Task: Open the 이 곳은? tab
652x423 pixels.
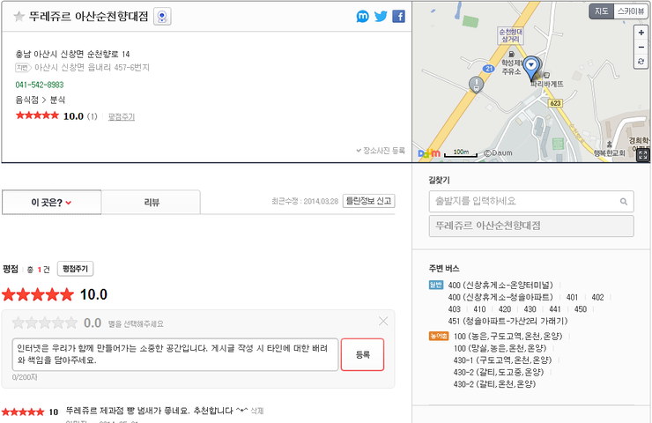Action: 52,203
